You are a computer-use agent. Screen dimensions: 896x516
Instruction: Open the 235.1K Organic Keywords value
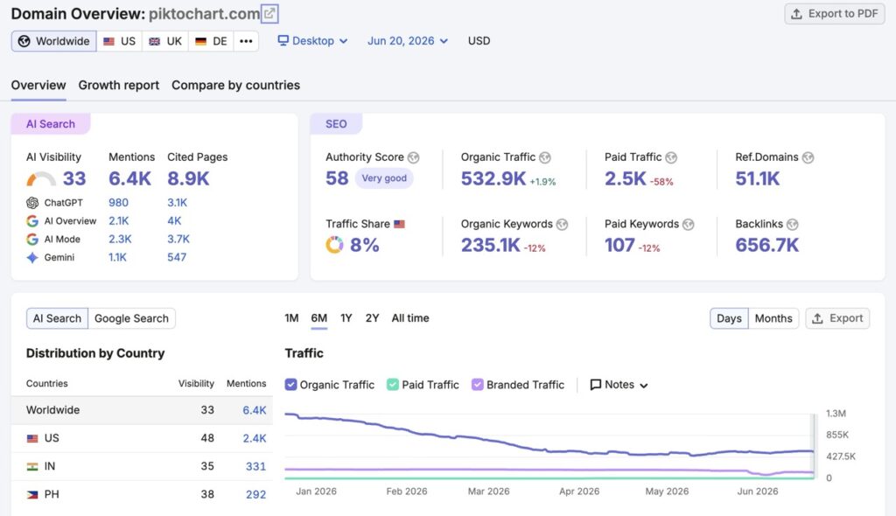pyautogui.click(x=490, y=245)
